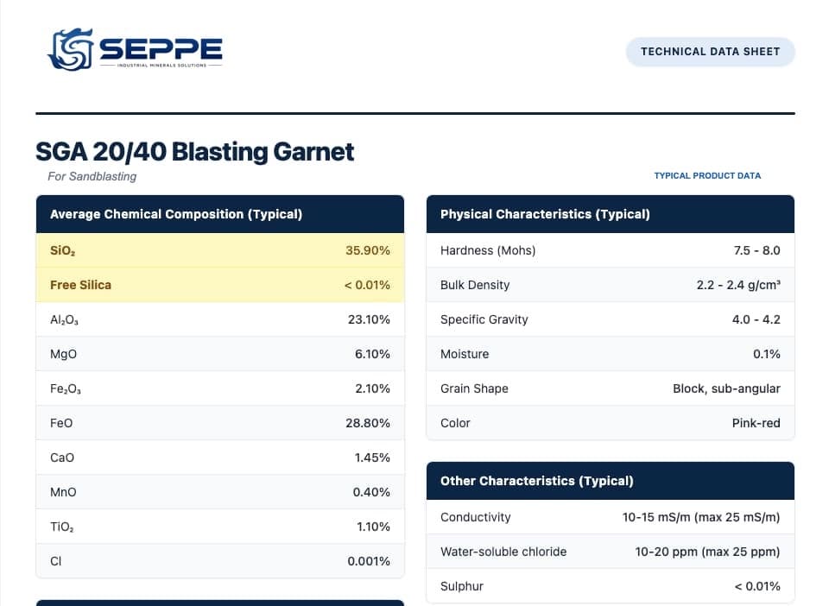Select the SGA 20/40 Blasting Garnet title
The width and height of the screenshot is (829, 606).
pyautogui.click(x=194, y=152)
